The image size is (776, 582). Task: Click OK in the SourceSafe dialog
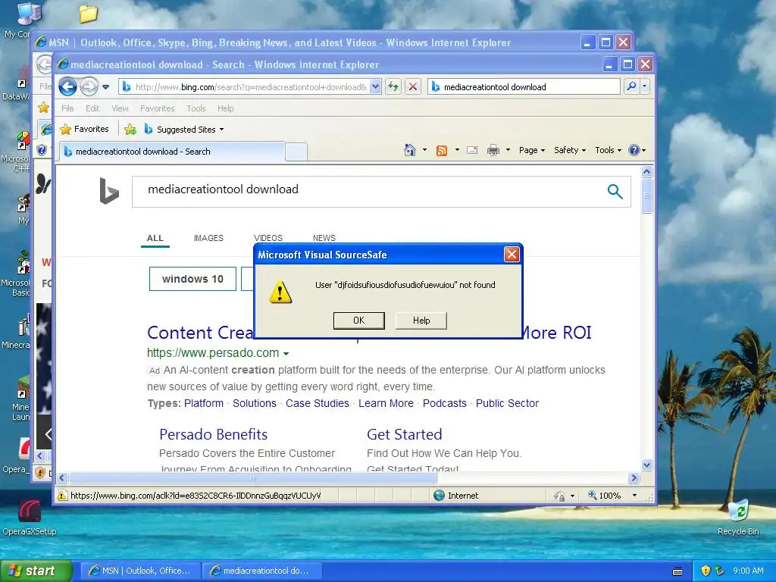point(358,321)
